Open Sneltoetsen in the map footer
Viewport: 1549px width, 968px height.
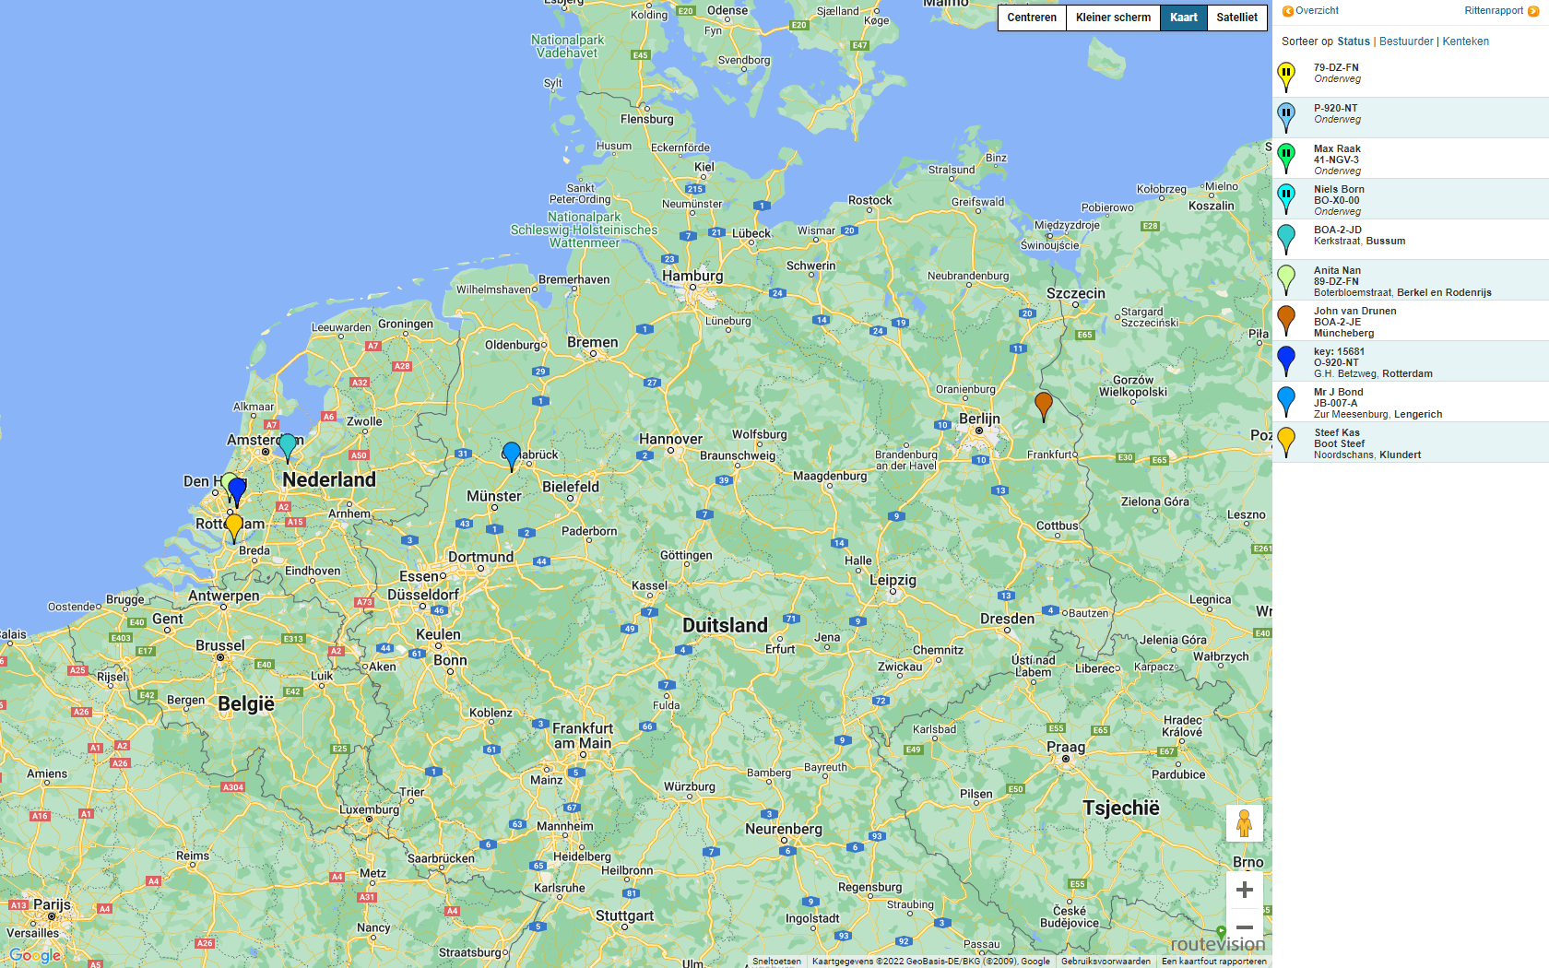[776, 962]
